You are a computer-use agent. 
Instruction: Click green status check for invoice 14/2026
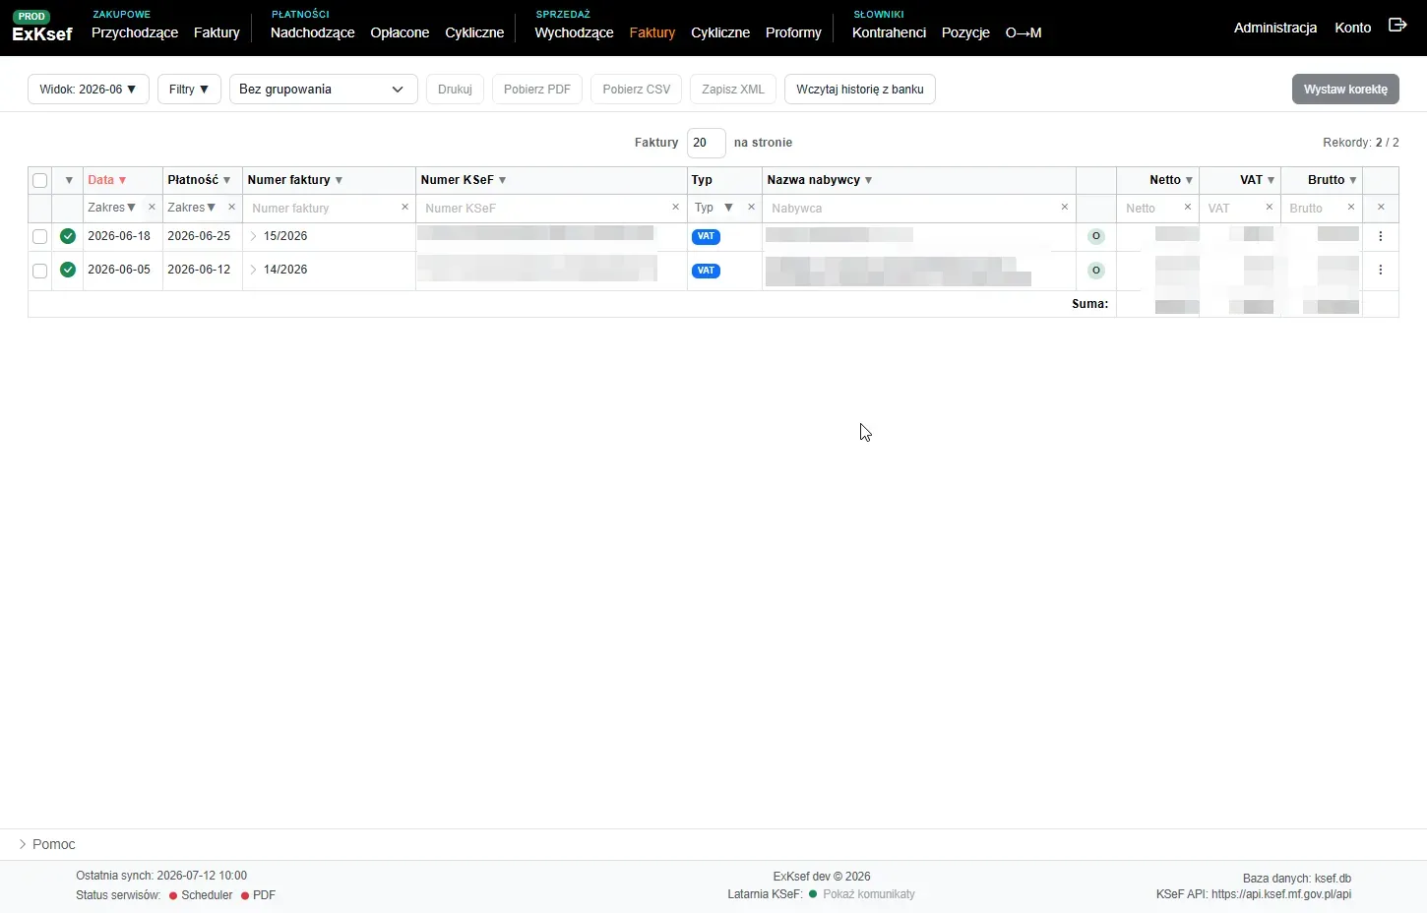[x=68, y=270]
